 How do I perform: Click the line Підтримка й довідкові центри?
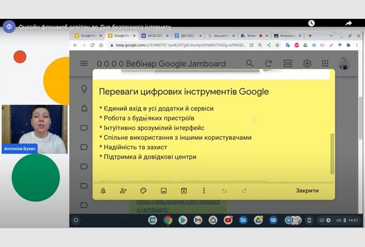[148, 157]
